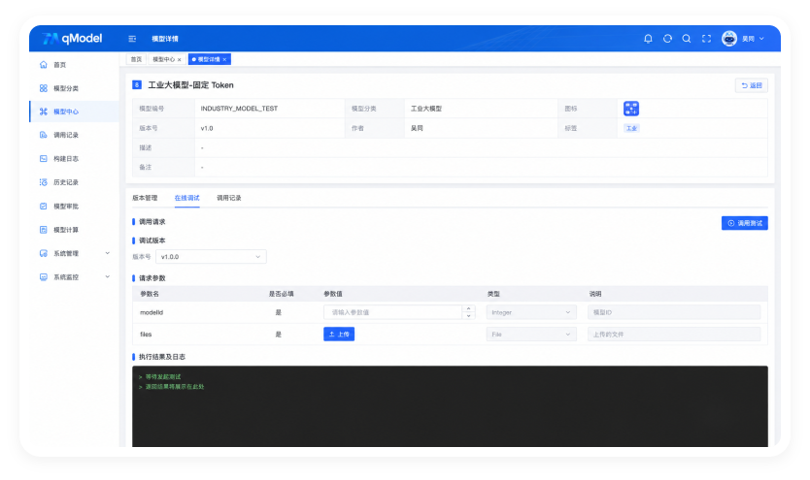810x480 pixels.
Task: Click the 上传 upload button
Action: 339,335
